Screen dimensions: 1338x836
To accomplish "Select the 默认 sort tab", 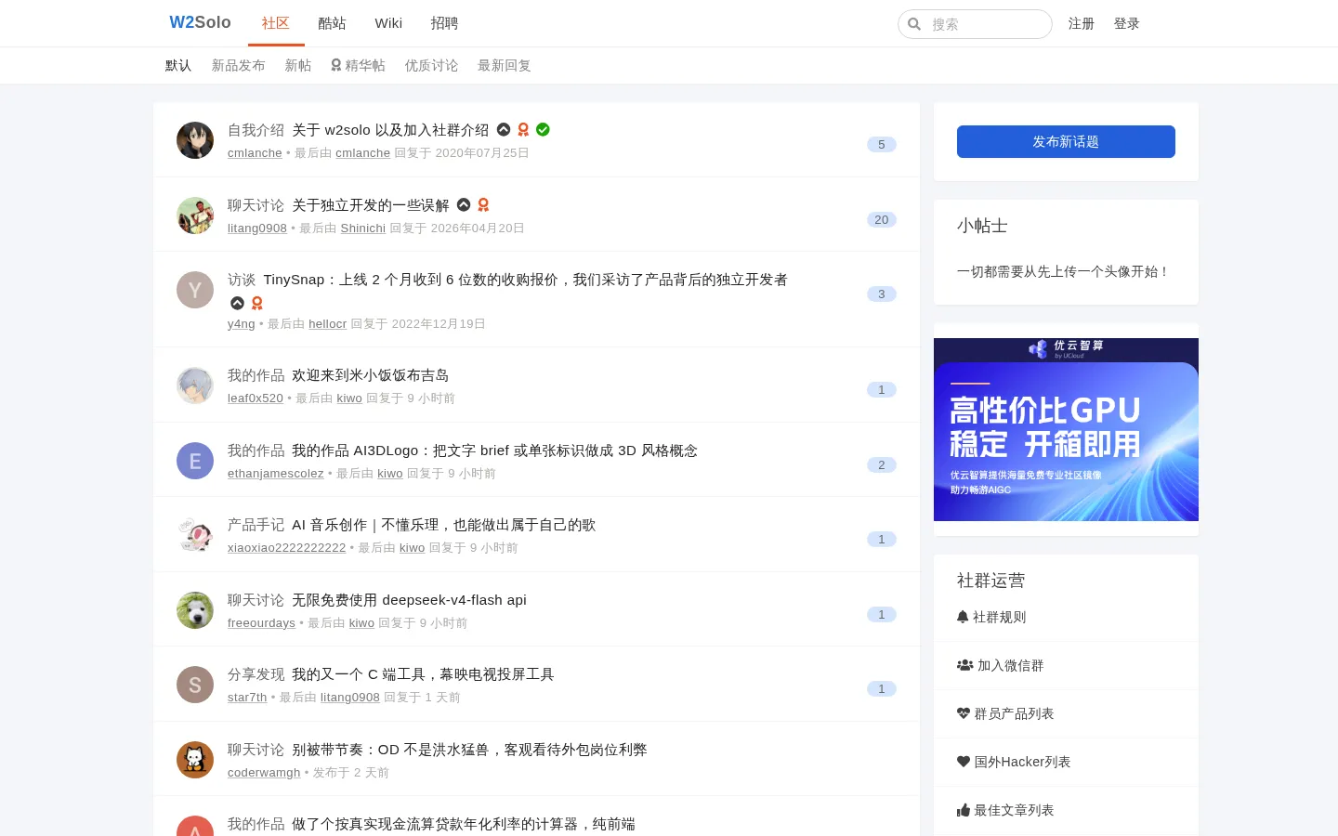I will point(178,65).
